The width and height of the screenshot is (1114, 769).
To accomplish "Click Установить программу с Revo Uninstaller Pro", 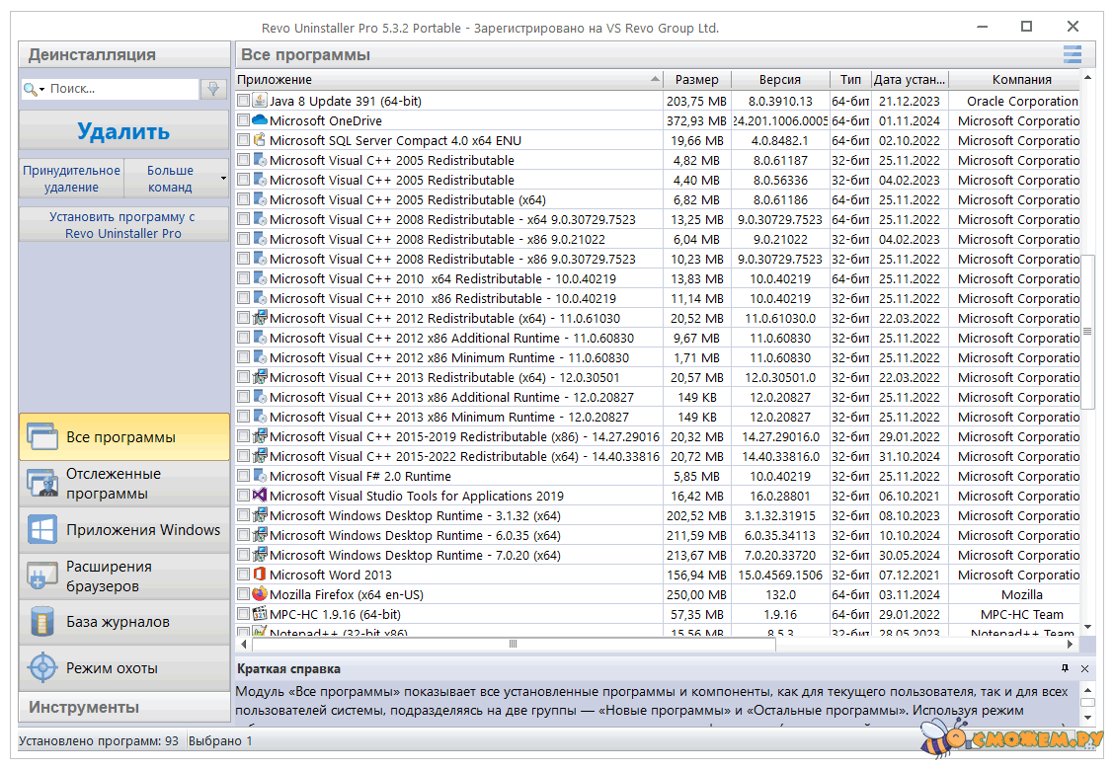I will [123, 224].
